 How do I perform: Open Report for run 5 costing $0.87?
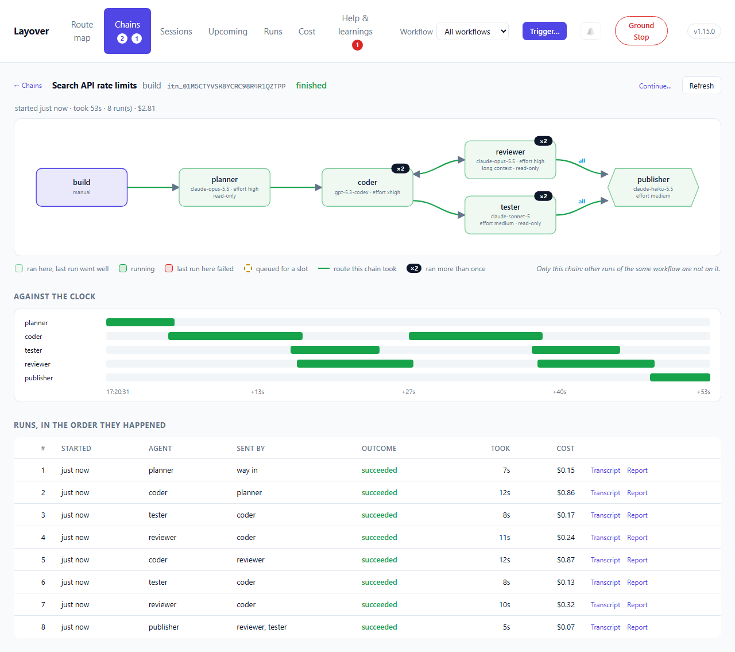(637, 560)
